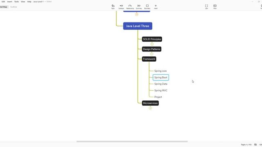This screenshot has height=147, width=262.
Task: Start Pitch presentation mode
Action: click(x=215, y=7)
